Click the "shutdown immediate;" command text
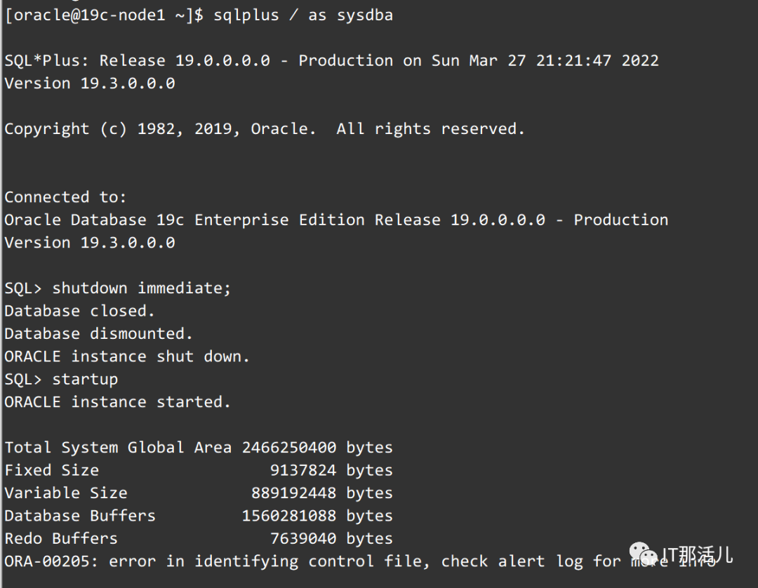The image size is (758, 588). 141,288
